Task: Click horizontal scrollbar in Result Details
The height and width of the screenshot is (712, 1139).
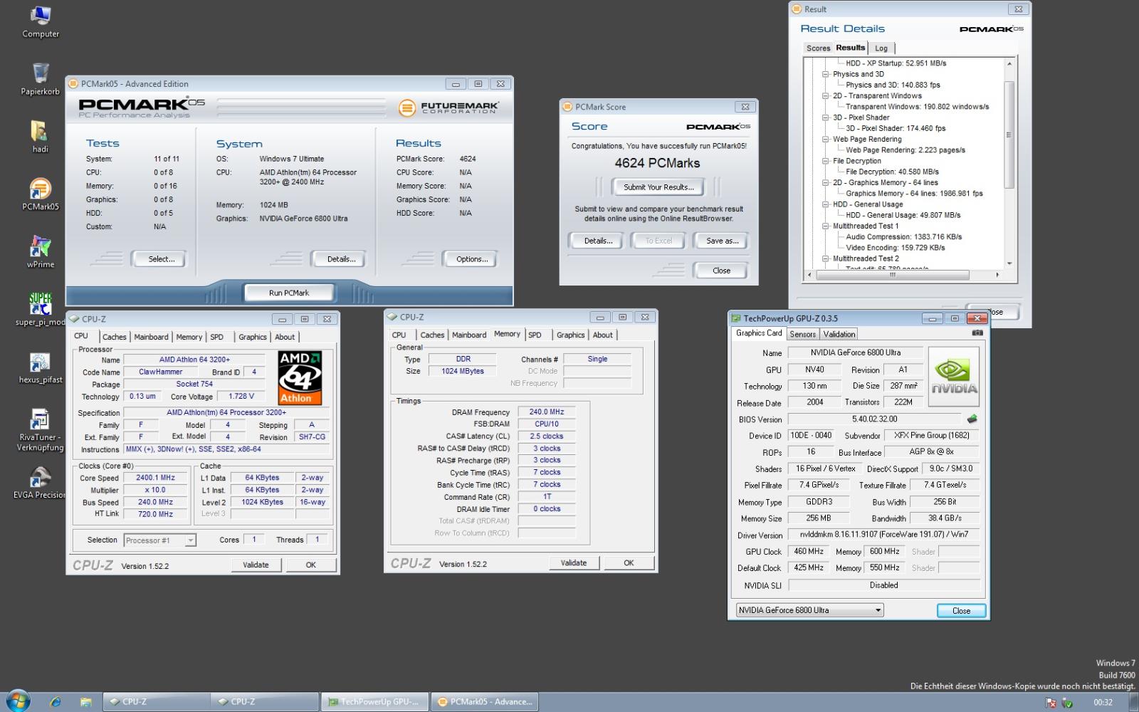Action: (x=893, y=274)
